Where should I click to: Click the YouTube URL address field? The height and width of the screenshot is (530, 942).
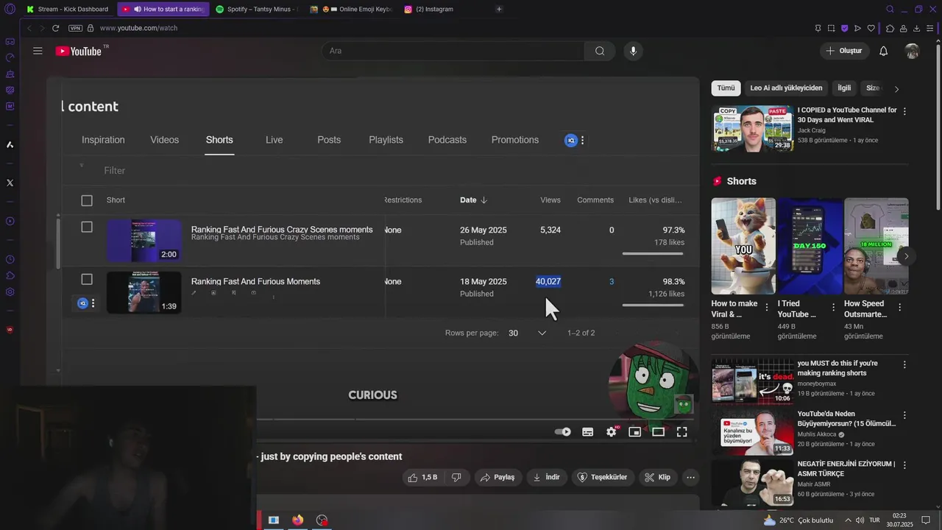138,28
